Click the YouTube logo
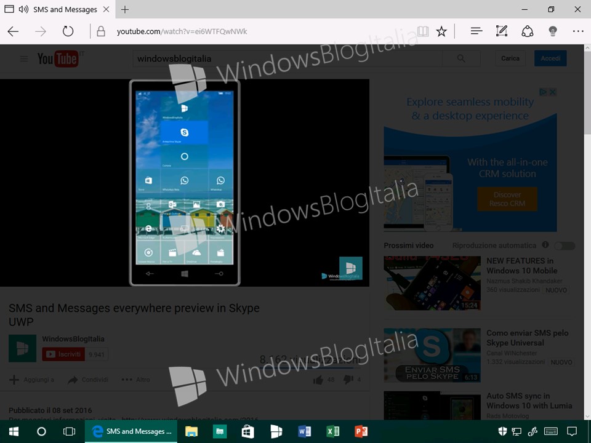 [x=58, y=59]
